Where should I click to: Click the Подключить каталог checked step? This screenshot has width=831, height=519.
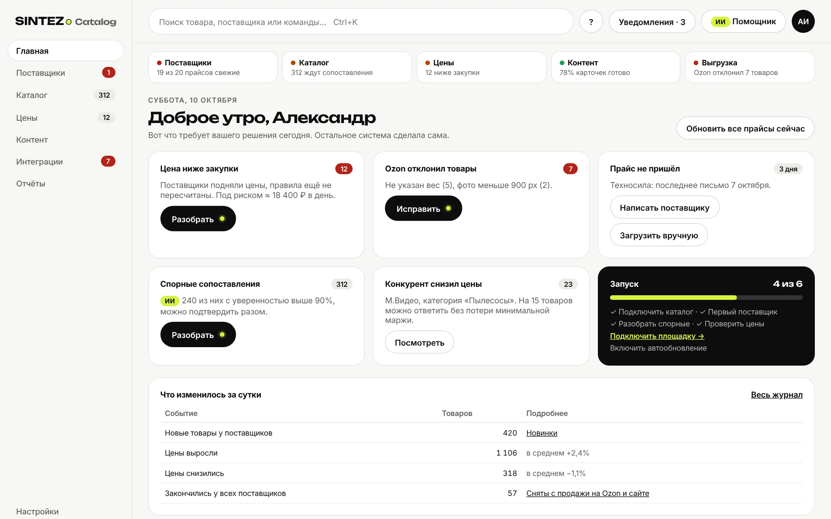[x=652, y=312]
